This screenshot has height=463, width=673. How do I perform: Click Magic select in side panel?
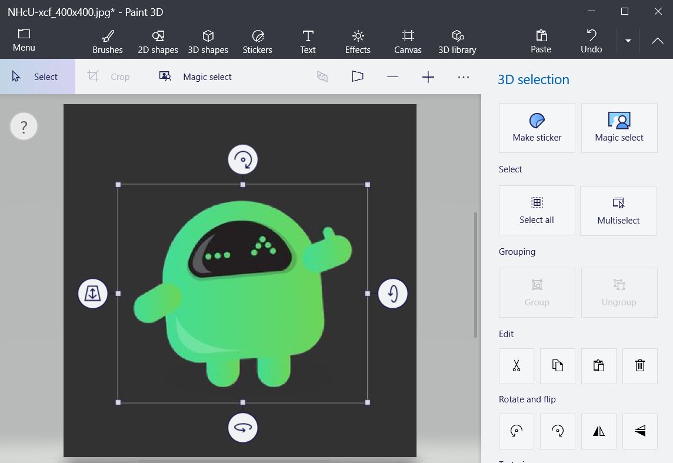click(619, 128)
